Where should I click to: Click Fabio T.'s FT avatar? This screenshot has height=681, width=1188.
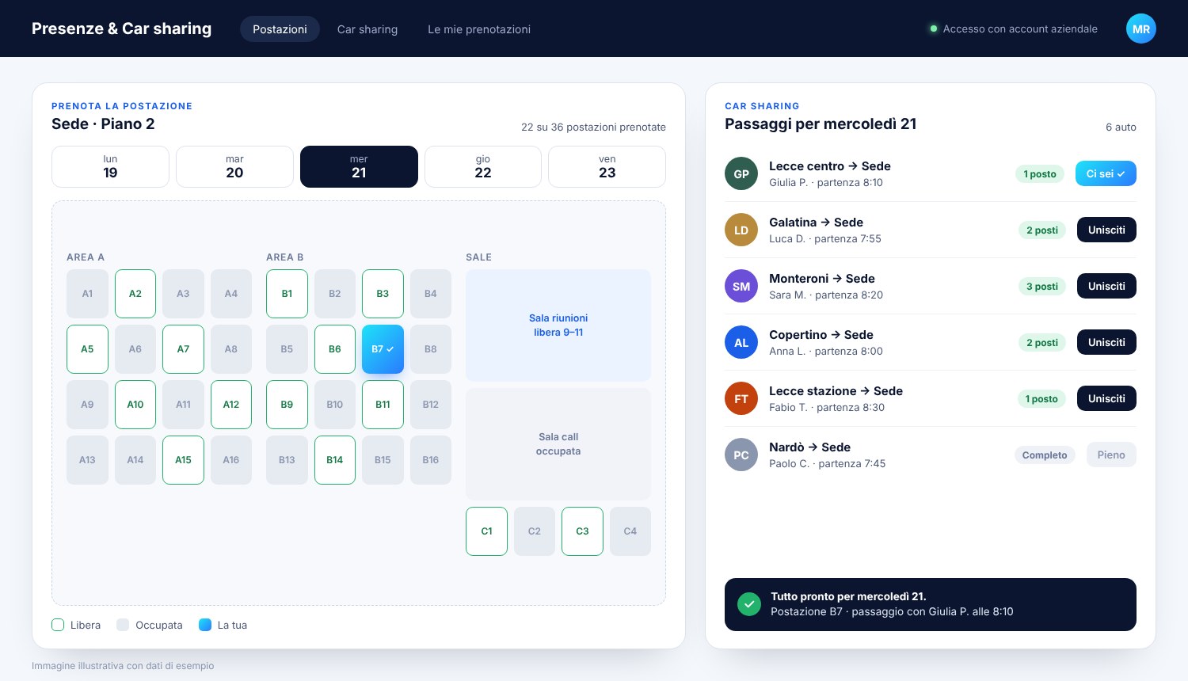coord(741,399)
